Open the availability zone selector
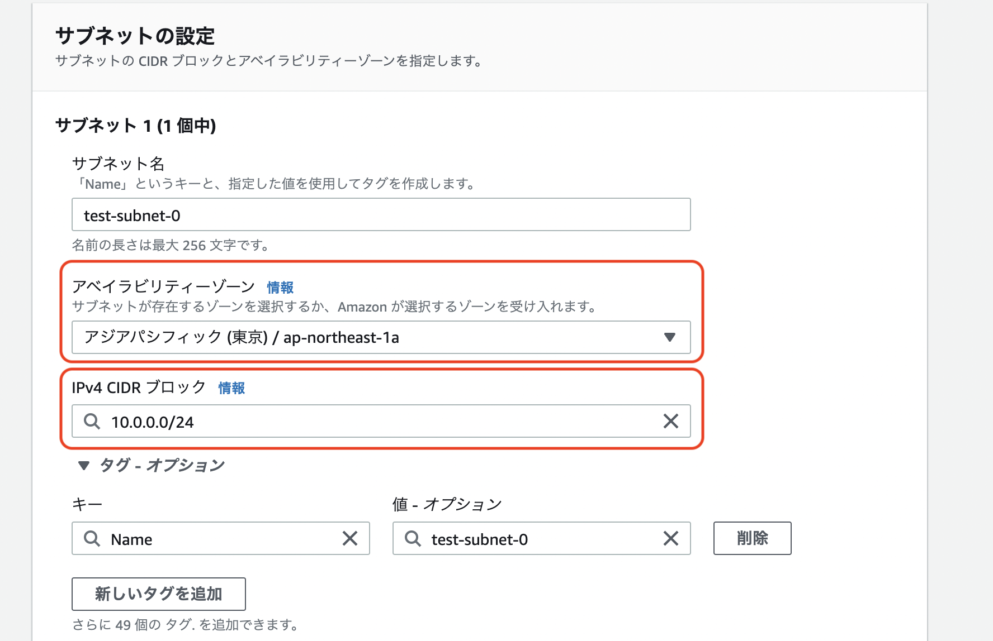Screen dimensions: 993x641 click(380, 337)
